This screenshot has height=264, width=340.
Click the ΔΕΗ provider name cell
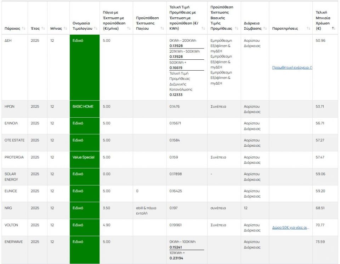pos(8,41)
